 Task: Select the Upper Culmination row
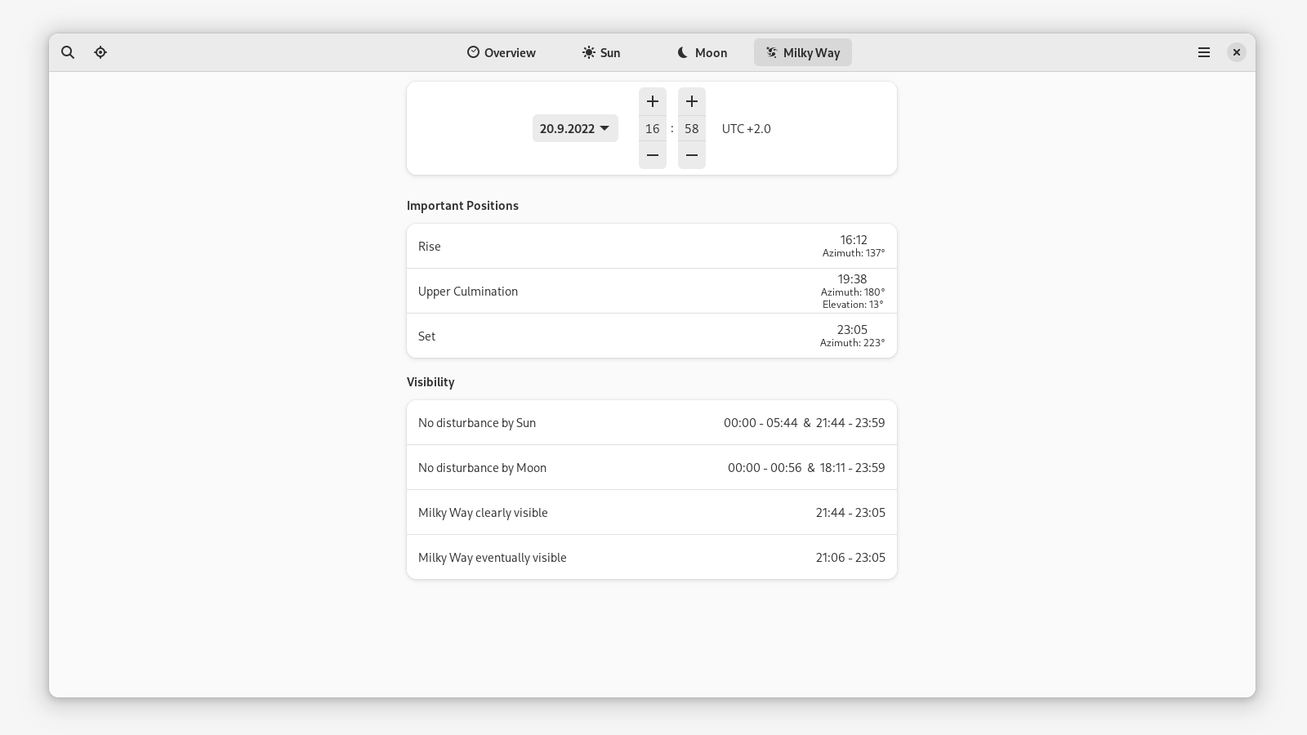(651, 291)
